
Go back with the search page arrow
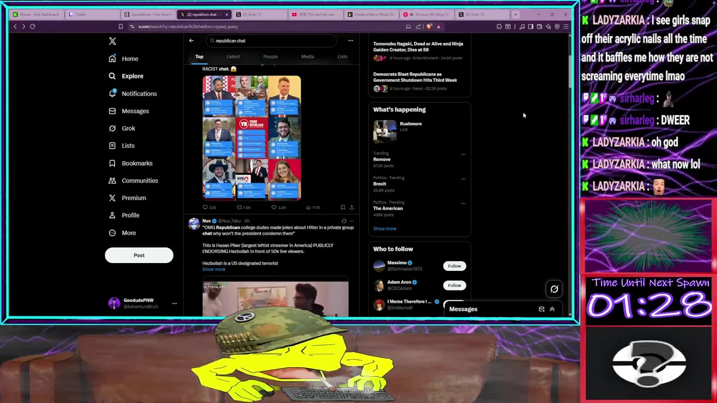[191, 40]
